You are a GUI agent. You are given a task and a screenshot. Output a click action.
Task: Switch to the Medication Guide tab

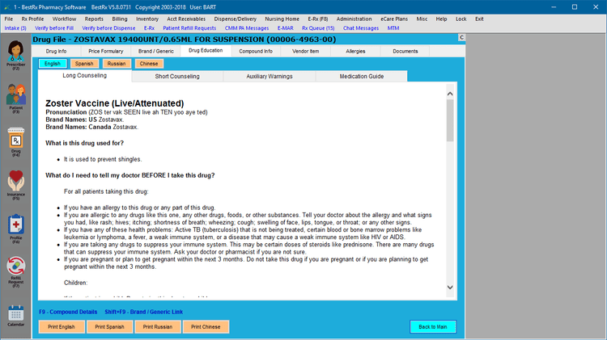click(362, 77)
